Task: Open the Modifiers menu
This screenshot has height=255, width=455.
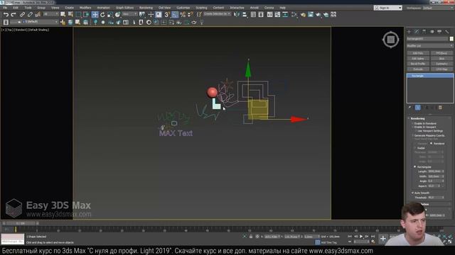Action: click(x=85, y=8)
